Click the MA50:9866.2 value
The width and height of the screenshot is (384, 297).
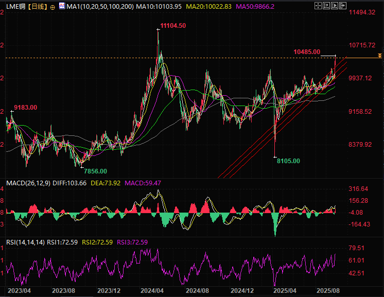tap(255, 7)
